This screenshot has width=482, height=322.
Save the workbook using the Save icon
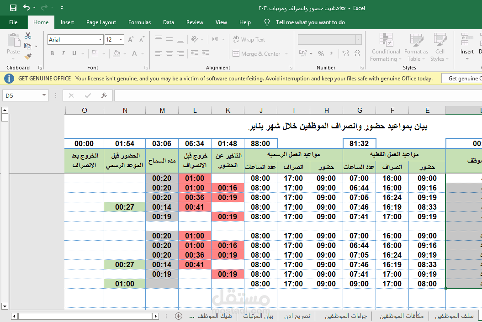[x=13, y=8]
